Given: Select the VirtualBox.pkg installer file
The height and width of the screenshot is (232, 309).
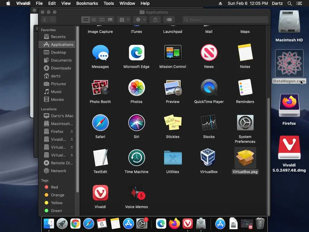Looking at the screenshot, I should pyautogui.click(x=245, y=158).
